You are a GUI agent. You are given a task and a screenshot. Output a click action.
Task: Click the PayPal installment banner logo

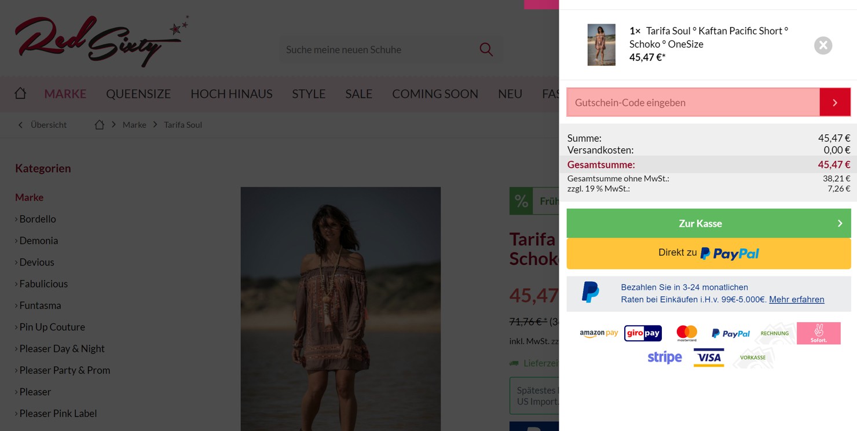pos(591,293)
